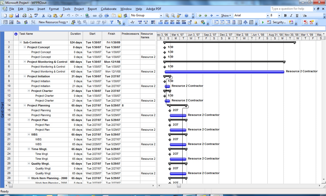Click the Gantt chart horizontal scrollbar thumb
This screenshot has width=326, height=196.
click(x=179, y=186)
